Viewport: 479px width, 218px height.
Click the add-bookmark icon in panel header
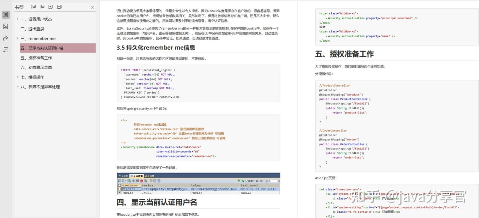51,7
